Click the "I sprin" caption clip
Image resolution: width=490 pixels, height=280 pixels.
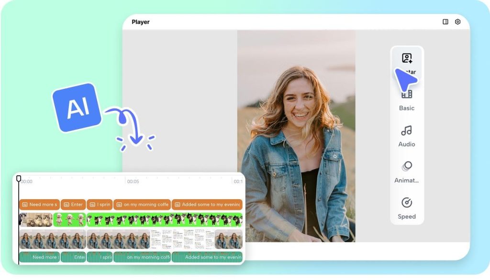(99, 205)
